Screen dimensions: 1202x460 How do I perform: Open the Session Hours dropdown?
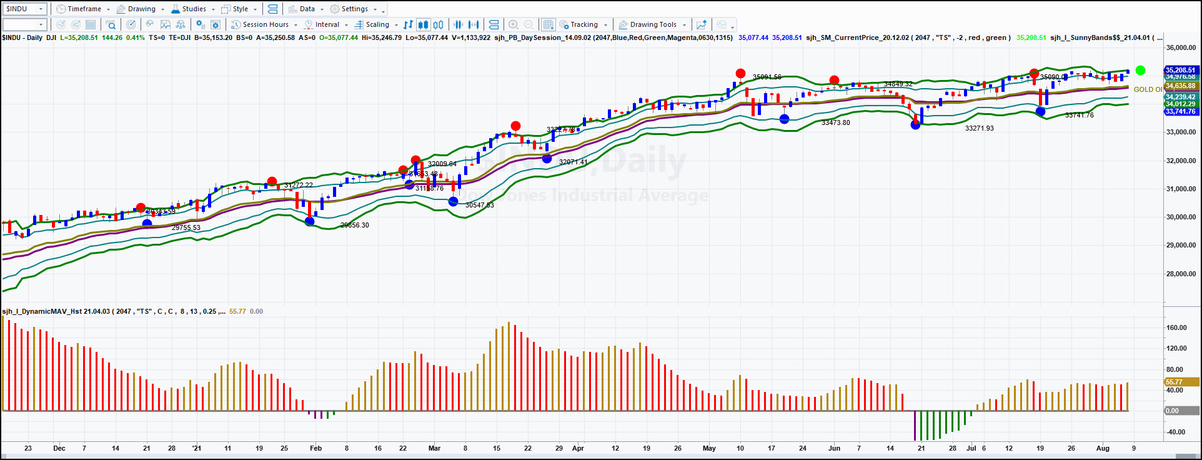tap(264, 24)
